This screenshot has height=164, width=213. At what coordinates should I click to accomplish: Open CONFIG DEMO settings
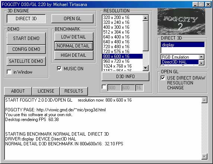[x=26, y=49]
